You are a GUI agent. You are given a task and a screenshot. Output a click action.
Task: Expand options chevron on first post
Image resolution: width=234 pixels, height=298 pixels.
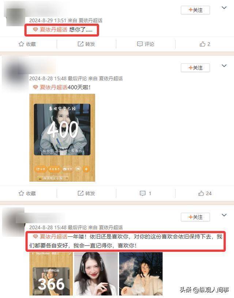[224, 8]
